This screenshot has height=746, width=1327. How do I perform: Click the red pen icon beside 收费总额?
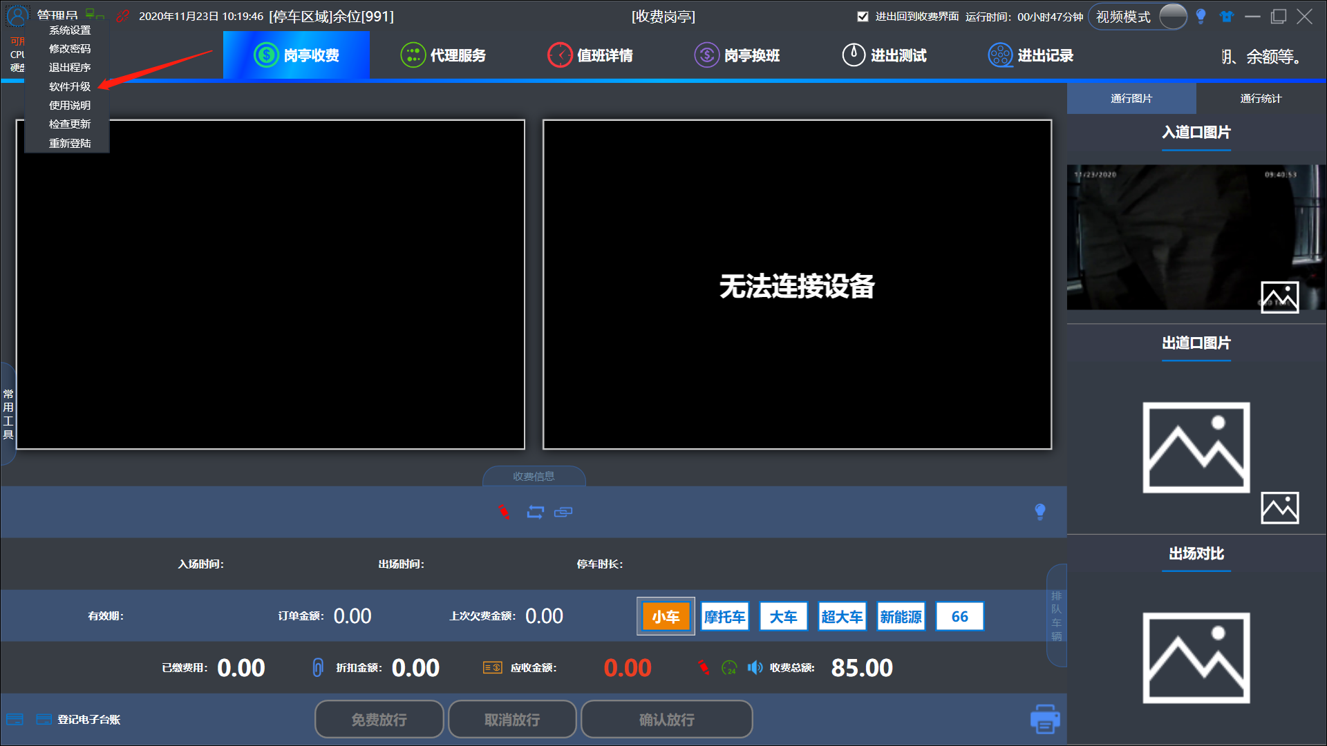pos(704,667)
